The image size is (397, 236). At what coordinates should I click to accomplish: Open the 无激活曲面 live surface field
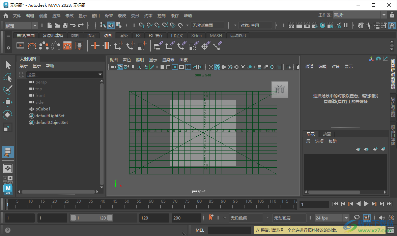[207, 25]
